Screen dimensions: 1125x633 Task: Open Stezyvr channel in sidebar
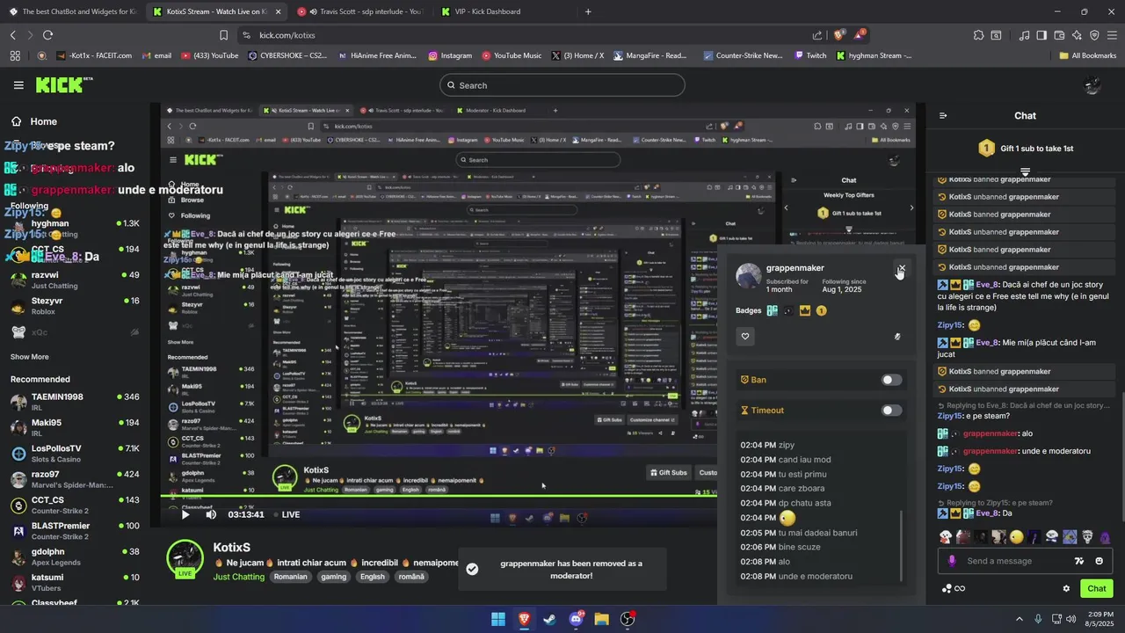pyautogui.click(x=75, y=305)
